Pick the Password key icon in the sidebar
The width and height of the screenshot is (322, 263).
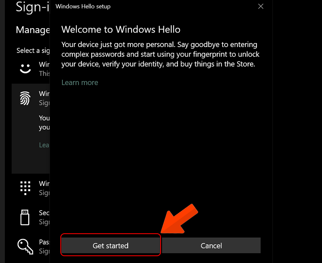[x=25, y=246]
